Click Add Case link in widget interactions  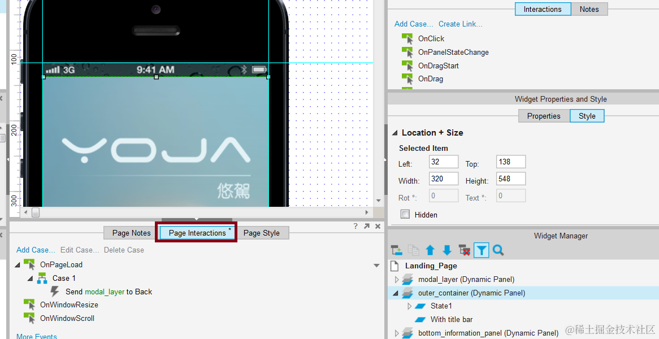414,24
